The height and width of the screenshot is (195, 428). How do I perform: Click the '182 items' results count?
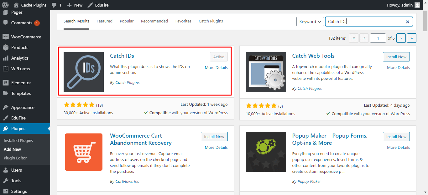point(337,38)
